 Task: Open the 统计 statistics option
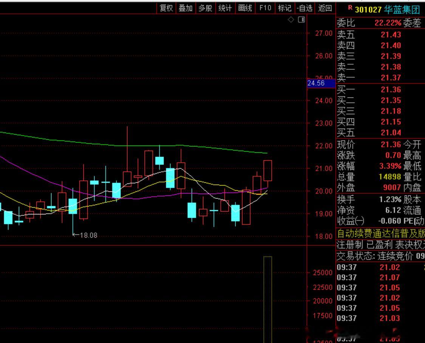(225, 8)
